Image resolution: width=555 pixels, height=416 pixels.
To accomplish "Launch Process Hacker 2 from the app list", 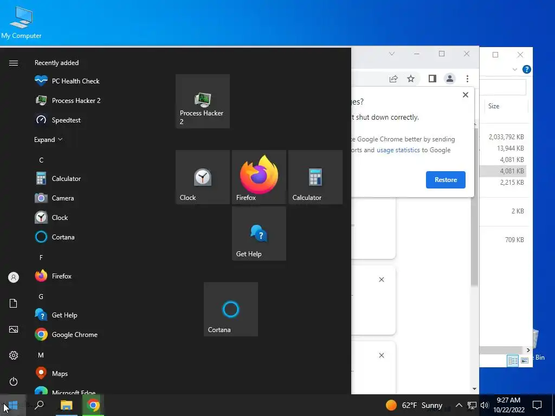I will pos(67,100).
